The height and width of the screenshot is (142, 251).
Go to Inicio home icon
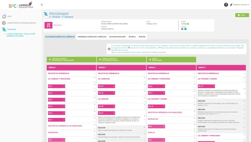(x=4, y=16)
